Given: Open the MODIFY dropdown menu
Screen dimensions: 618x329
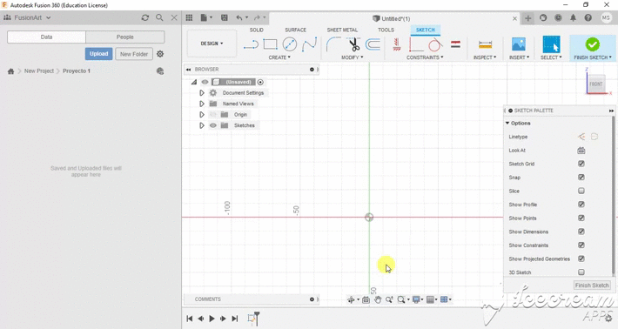Looking at the screenshot, I should [353, 57].
